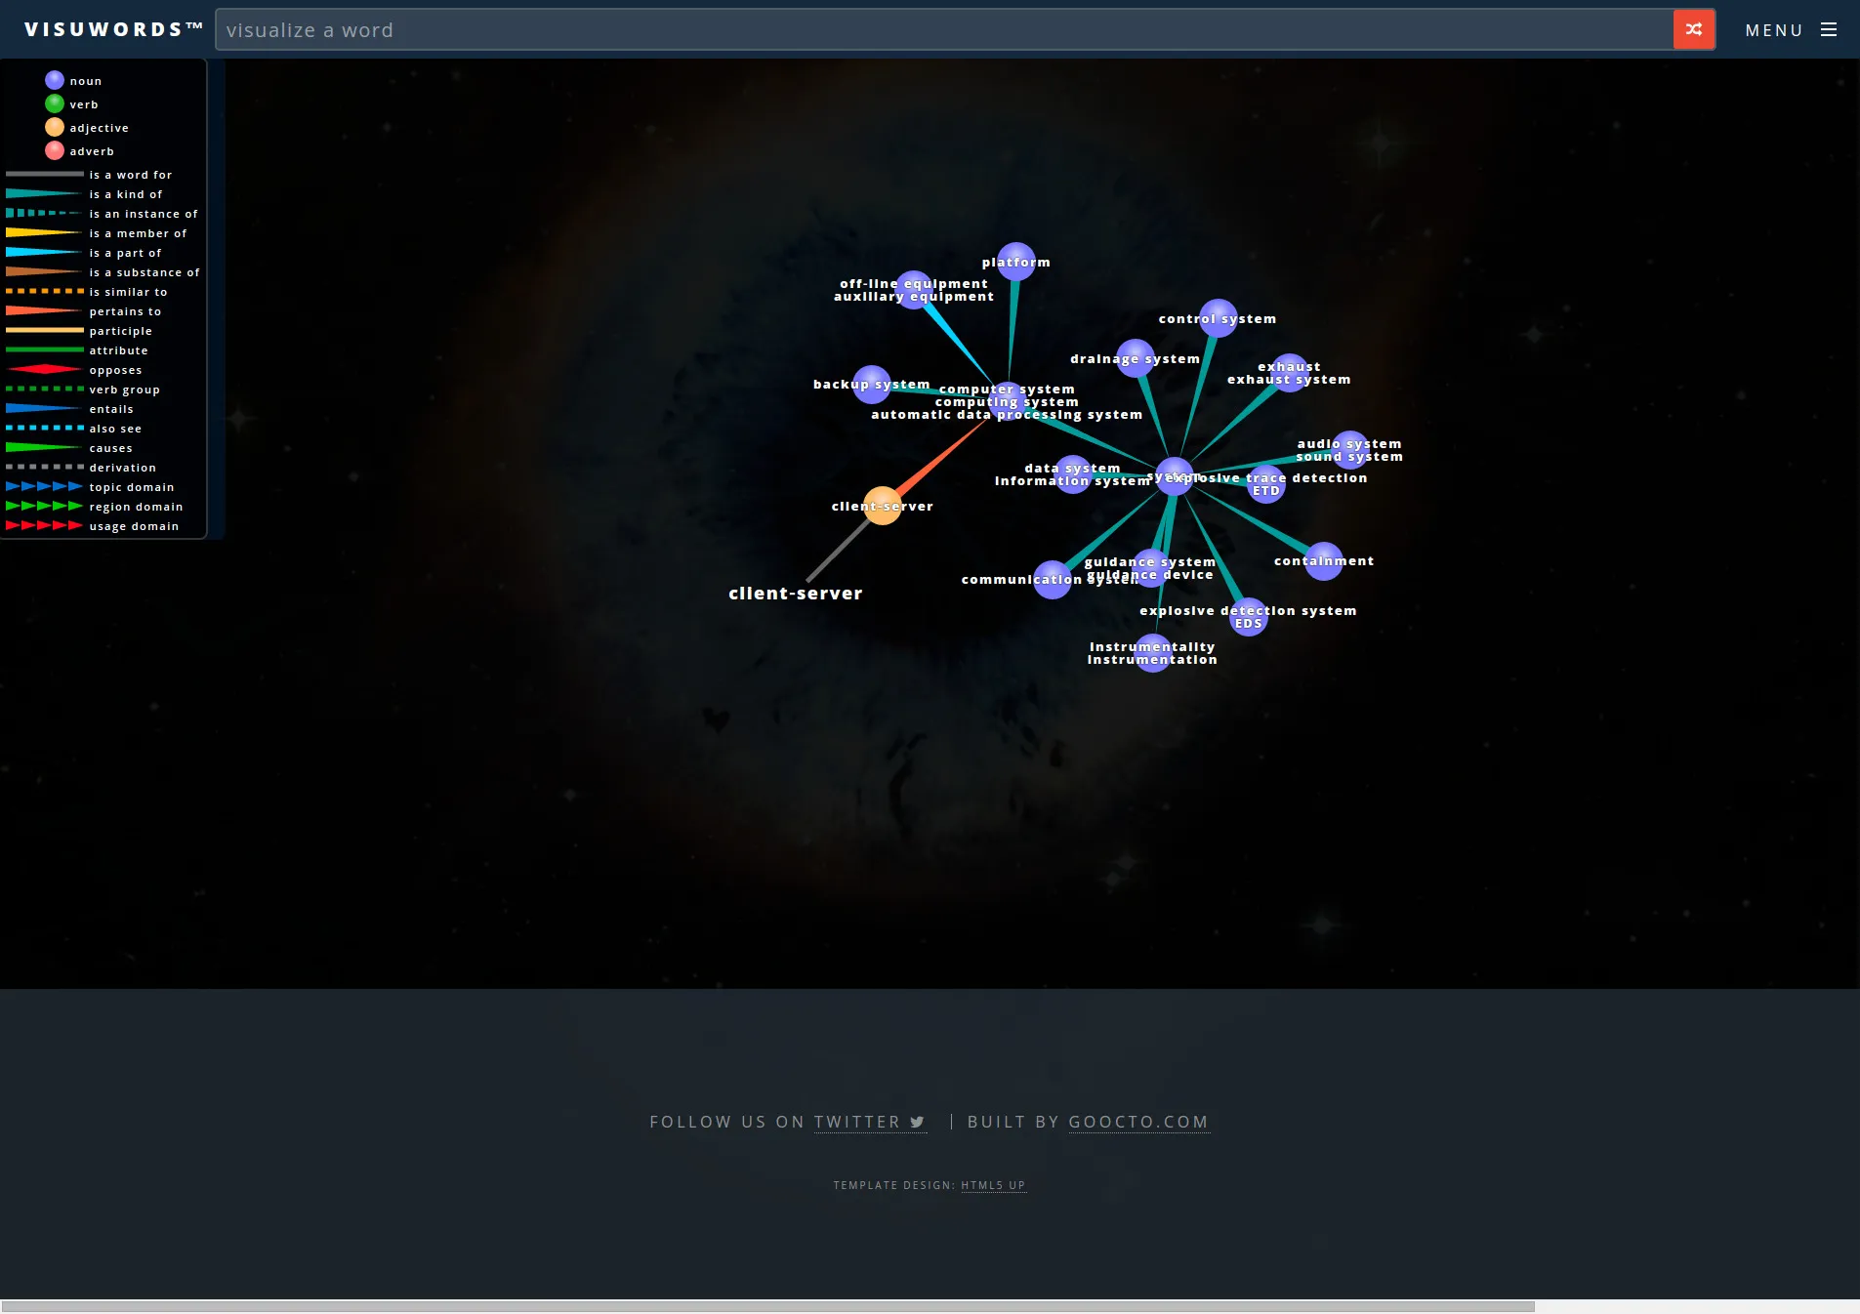Click the red shuffle random-word icon
The width and height of the screenshot is (1860, 1314).
pyautogui.click(x=1692, y=29)
